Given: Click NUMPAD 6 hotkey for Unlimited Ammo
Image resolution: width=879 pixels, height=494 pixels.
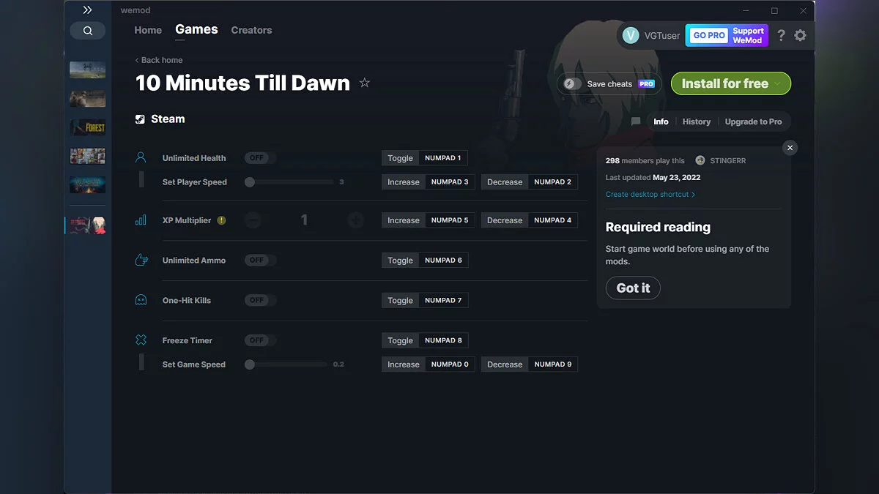Looking at the screenshot, I should [443, 261].
